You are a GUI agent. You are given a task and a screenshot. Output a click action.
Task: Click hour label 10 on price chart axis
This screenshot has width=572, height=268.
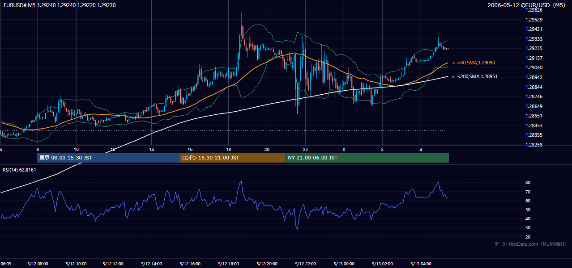pos(77,149)
